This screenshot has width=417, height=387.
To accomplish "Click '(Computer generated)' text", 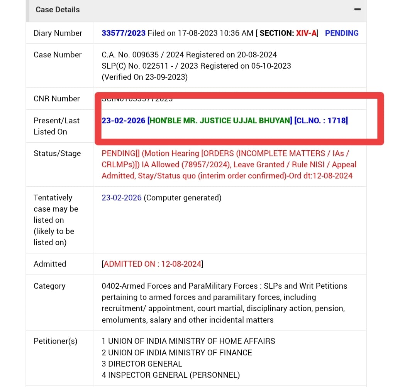I will (x=182, y=197).
